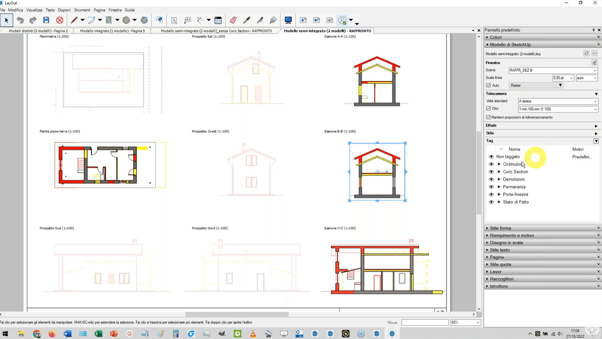
Task: Pick the Line pencil tool
Action: 74,20
